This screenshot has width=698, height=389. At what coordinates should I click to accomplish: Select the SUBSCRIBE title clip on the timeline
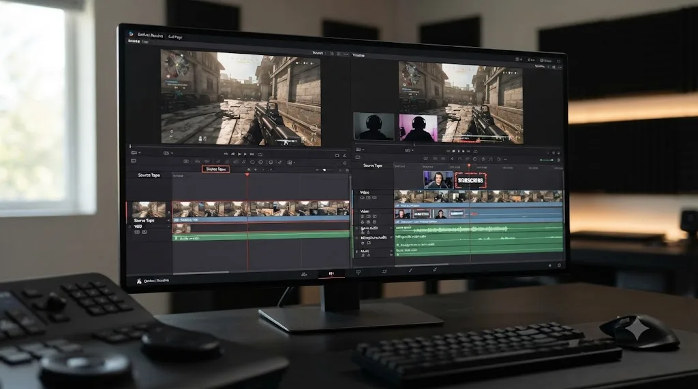click(471, 180)
